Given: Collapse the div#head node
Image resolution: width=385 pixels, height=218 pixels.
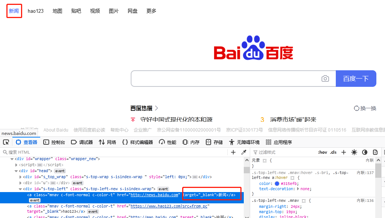Looking at the screenshot, I should point(16,171).
